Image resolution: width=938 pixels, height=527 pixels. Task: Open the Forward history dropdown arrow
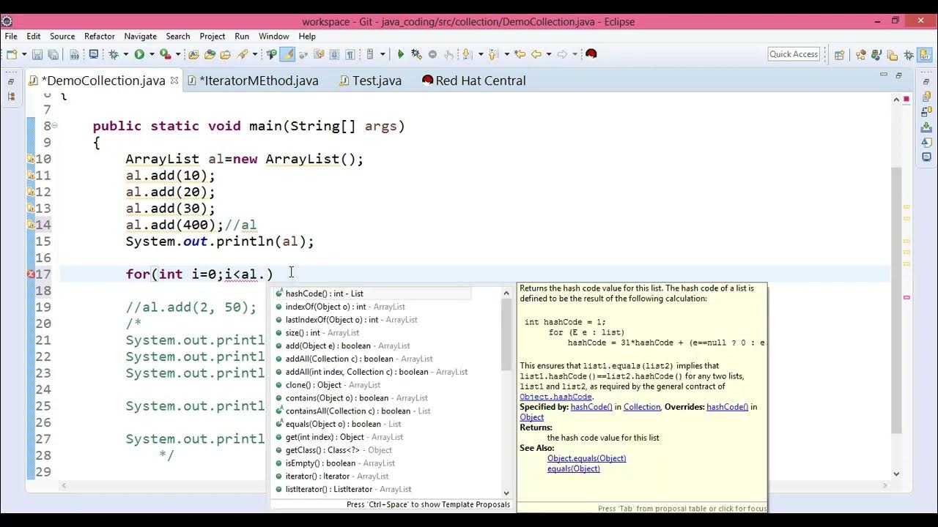point(575,54)
